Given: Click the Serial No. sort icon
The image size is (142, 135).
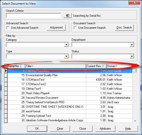Looking at the screenshot, I should [21, 66].
